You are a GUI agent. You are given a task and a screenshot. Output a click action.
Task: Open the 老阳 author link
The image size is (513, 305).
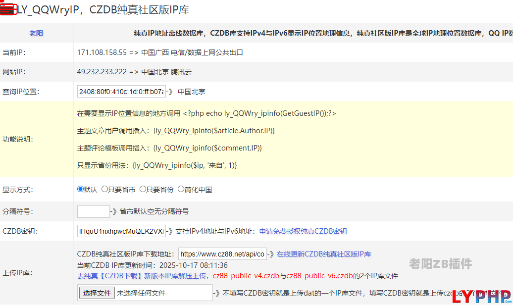click(x=36, y=33)
